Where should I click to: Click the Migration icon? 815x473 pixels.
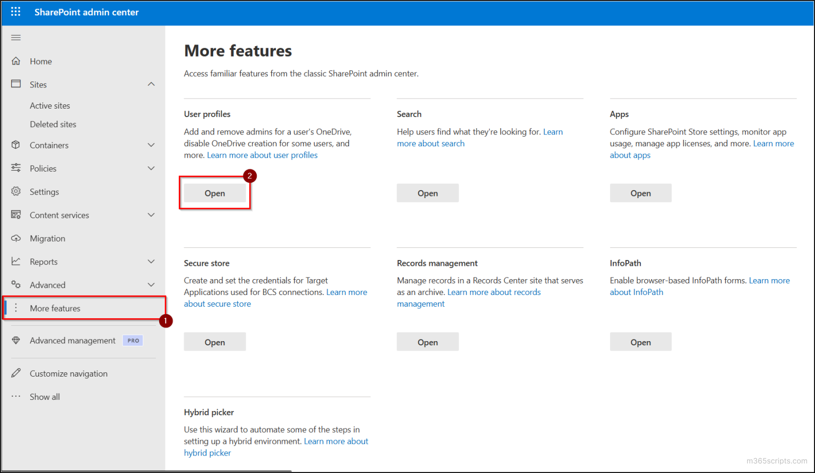16,238
